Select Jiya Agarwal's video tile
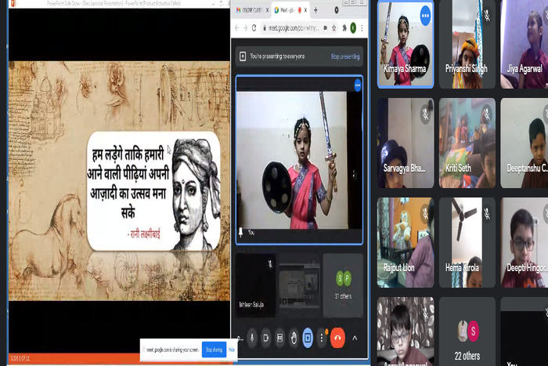 tap(525, 45)
